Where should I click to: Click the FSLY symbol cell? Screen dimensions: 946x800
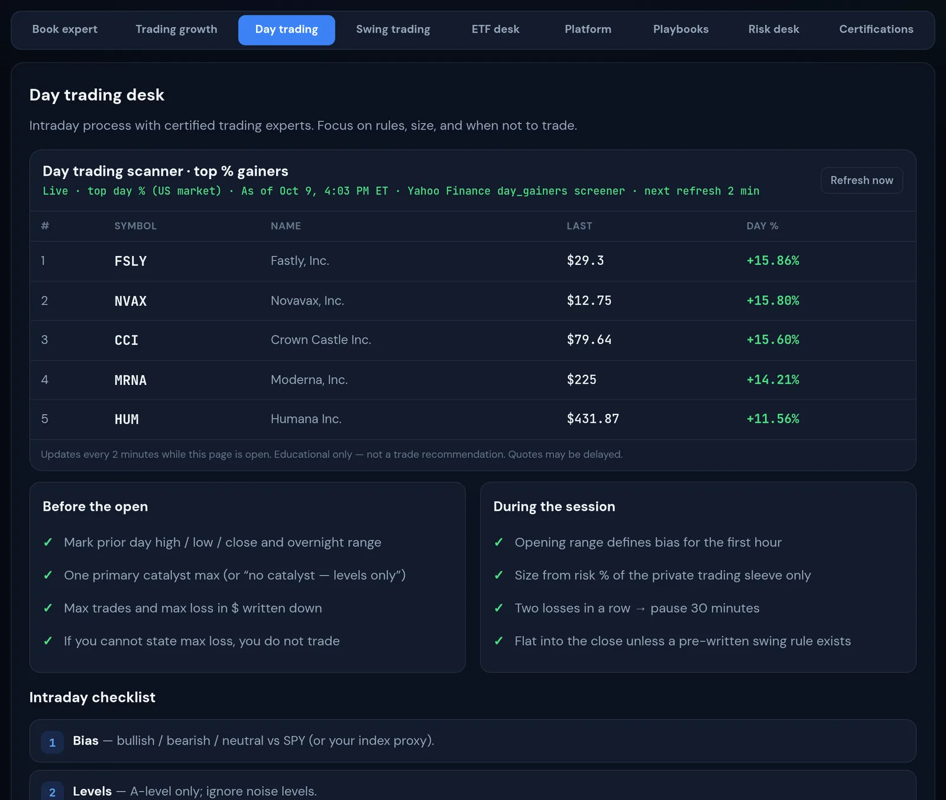[131, 261]
